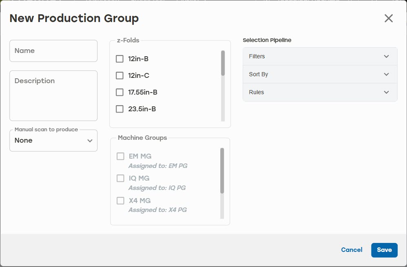Click into the Description text area

coord(53,96)
